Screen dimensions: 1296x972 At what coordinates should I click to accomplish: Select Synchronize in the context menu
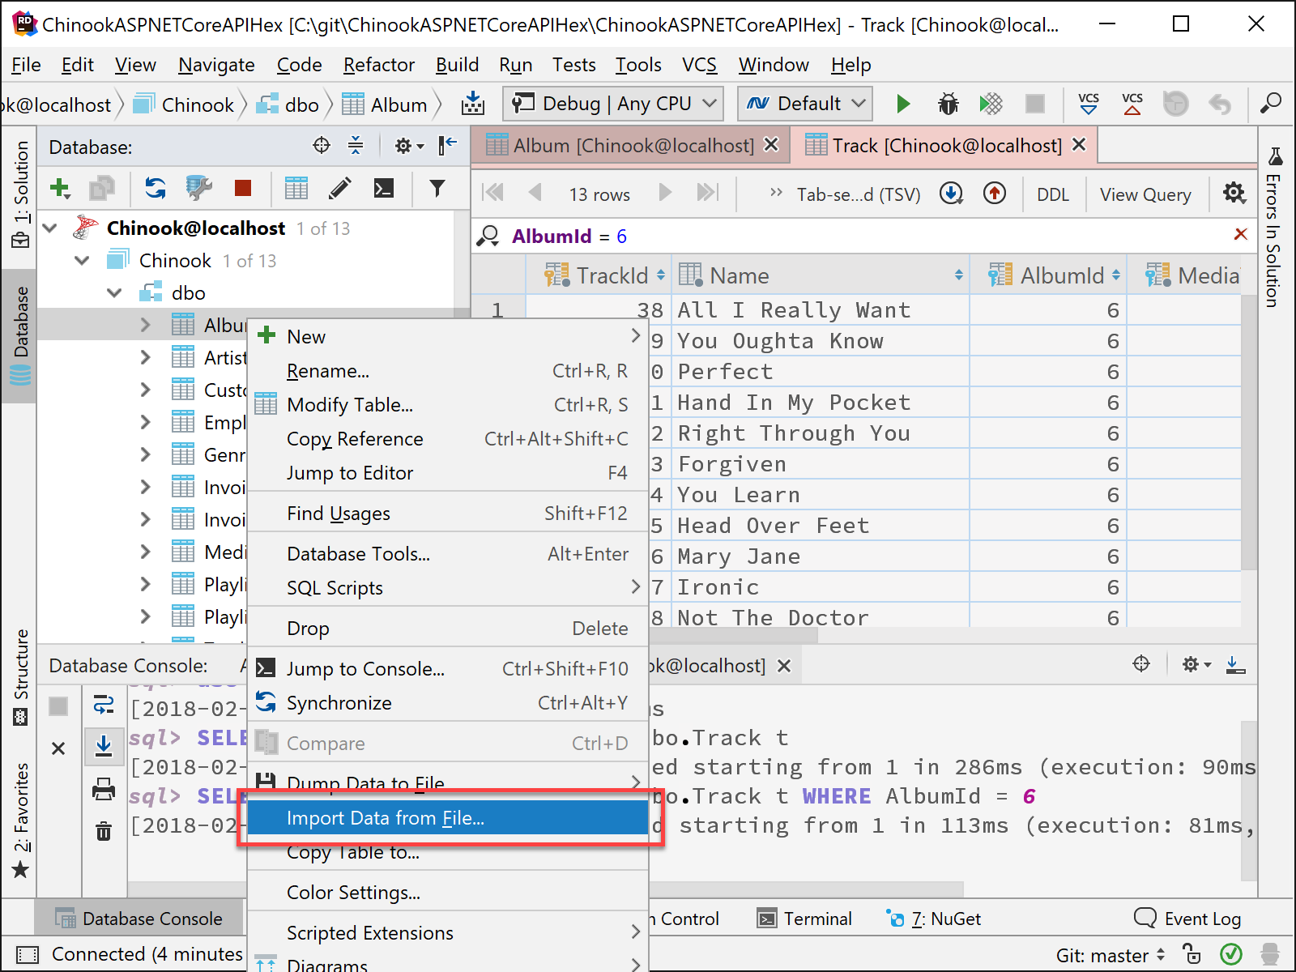pyautogui.click(x=448, y=703)
